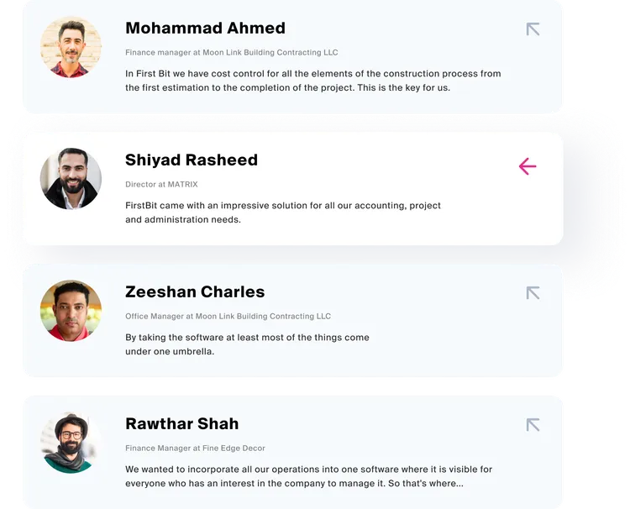
Task: Click 'Office Manager at Moon Link Building Contracting LLC'
Action: point(228,316)
